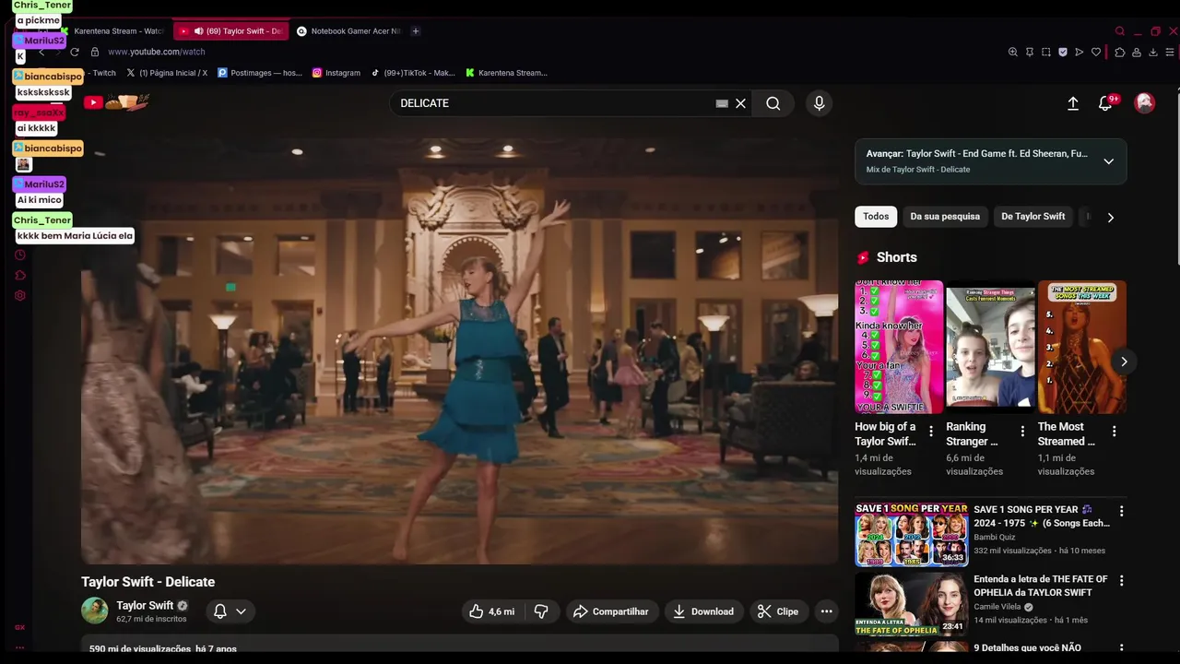
Task: Show more filter chips with right arrow
Action: pos(1110,218)
